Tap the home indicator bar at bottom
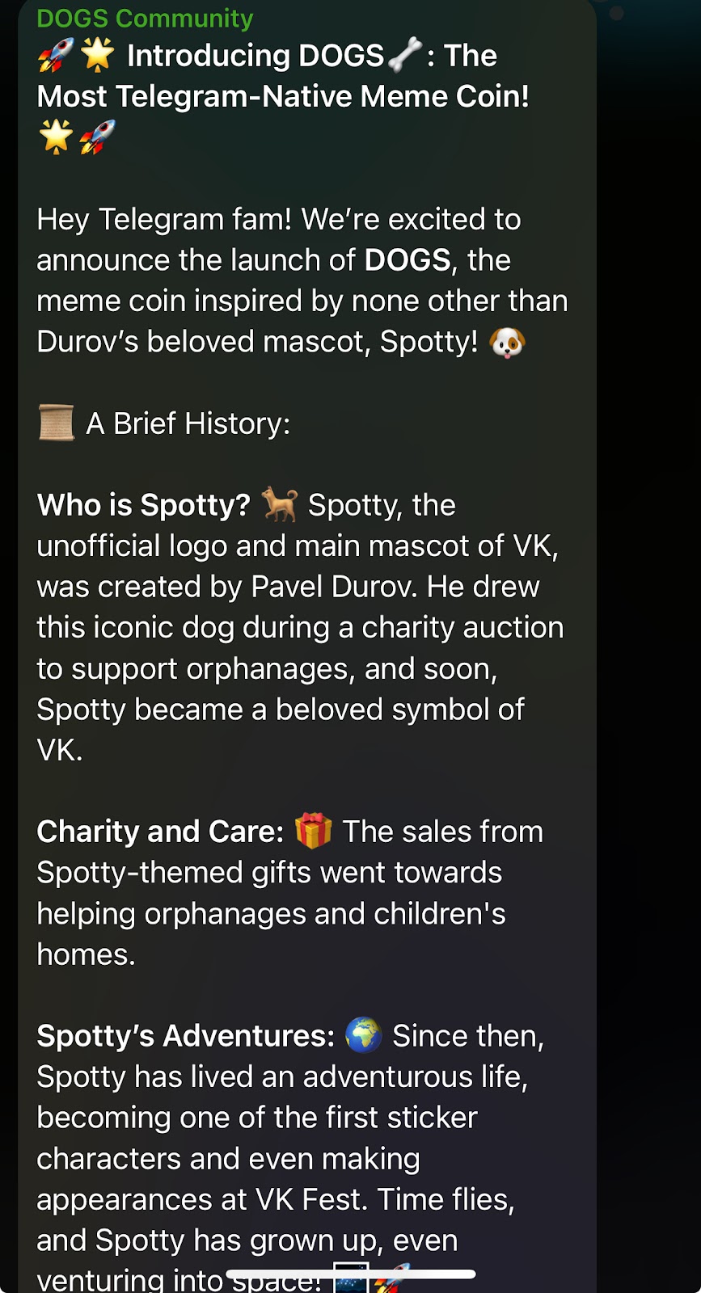 [x=350, y=1274]
